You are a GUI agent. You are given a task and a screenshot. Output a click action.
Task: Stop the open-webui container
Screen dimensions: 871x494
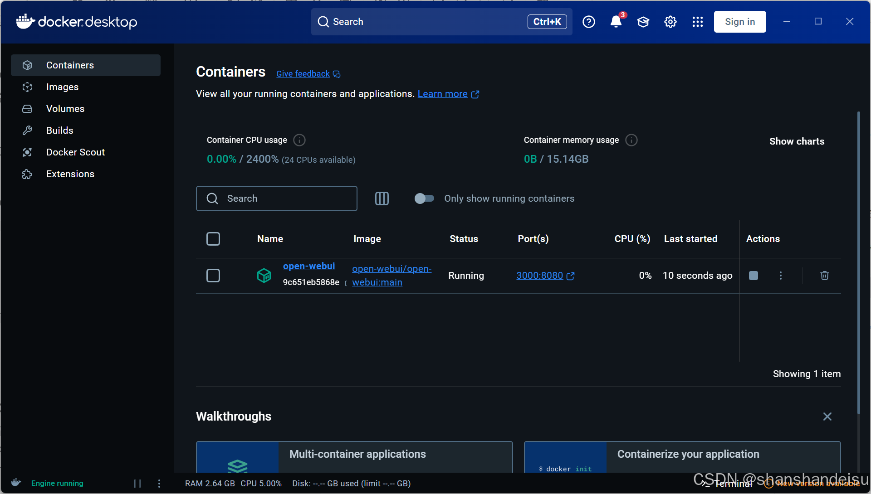(x=753, y=275)
